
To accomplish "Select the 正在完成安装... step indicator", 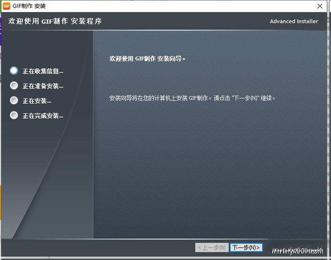I will click(x=14, y=115).
